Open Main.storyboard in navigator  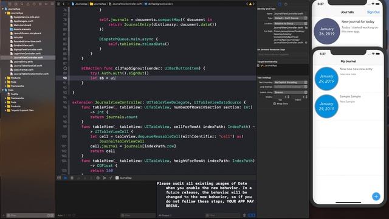[22, 25]
